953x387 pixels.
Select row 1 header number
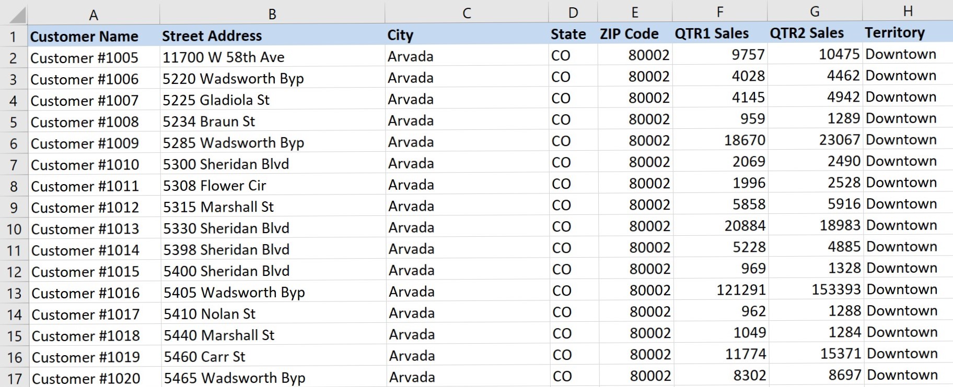14,37
